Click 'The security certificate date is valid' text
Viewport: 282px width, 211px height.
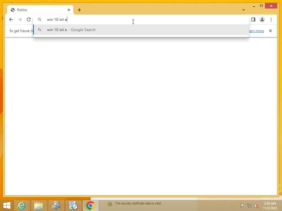coord(138,203)
